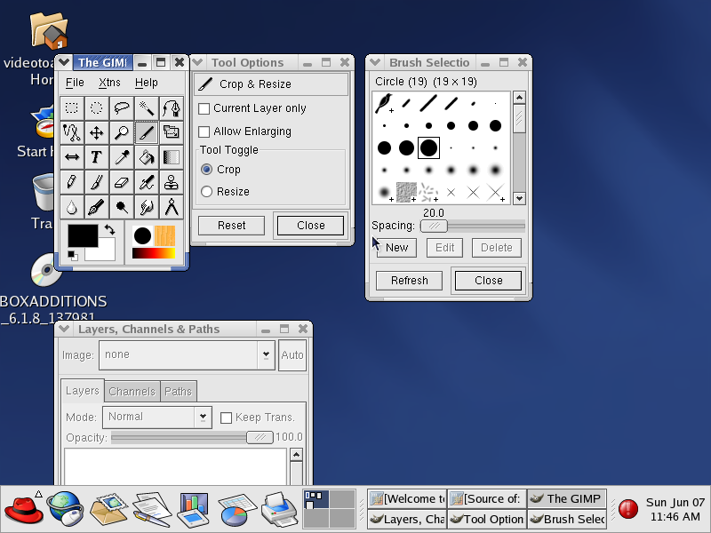This screenshot has height=533, width=711.
Task: Switch to the Layers tab
Action: click(83, 391)
